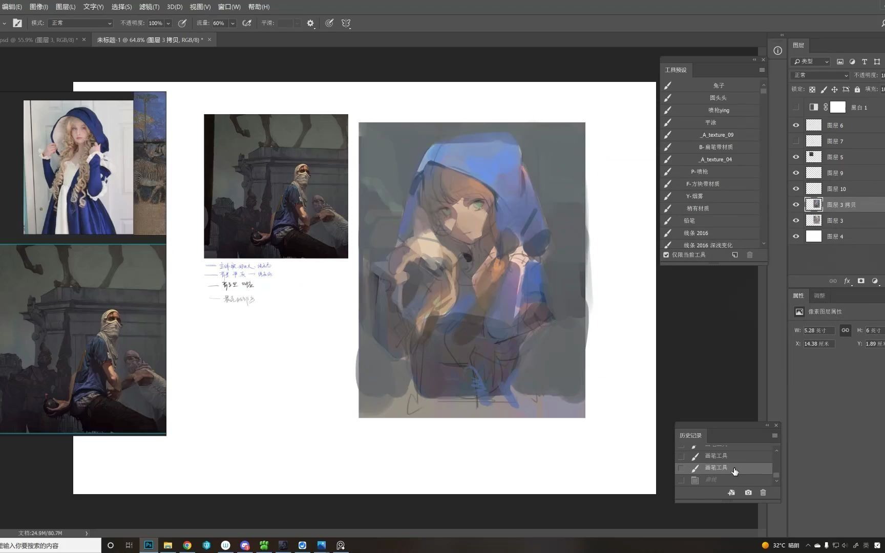The width and height of the screenshot is (885, 553).
Task: Add layer style fx icon
Action: point(847,281)
